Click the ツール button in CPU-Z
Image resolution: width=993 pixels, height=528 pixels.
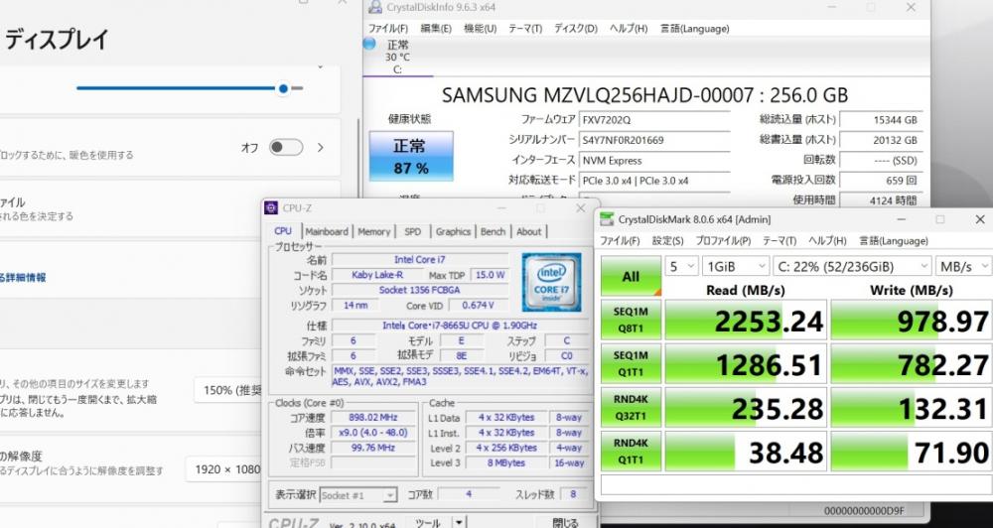point(427,524)
